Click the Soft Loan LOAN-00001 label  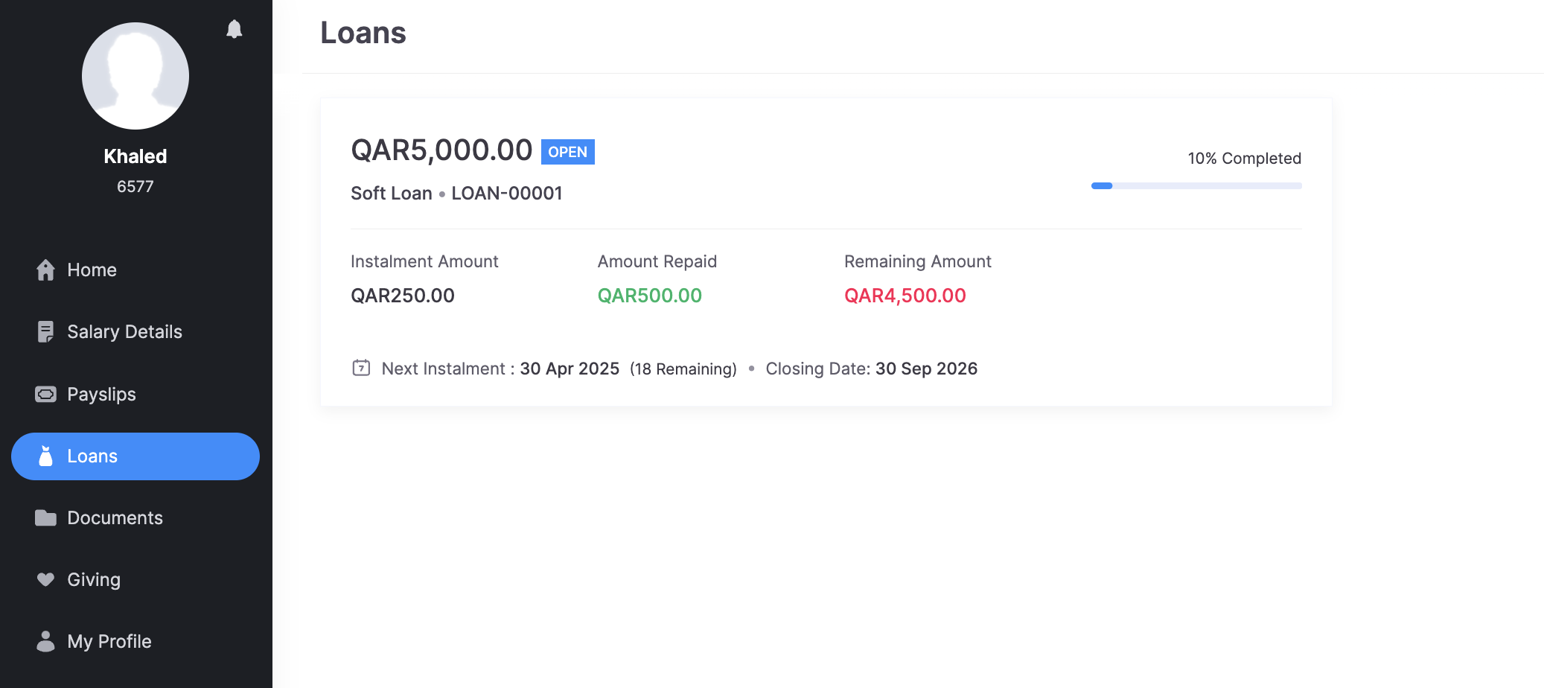pos(456,194)
